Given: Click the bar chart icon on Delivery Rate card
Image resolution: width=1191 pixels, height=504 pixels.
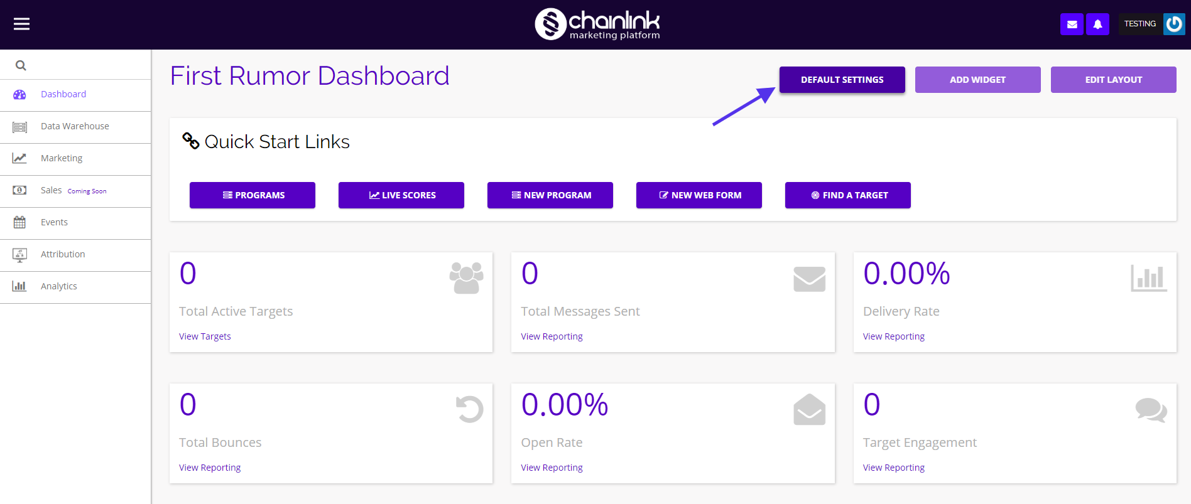Looking at the screenshot, I should coord(1149,278).
